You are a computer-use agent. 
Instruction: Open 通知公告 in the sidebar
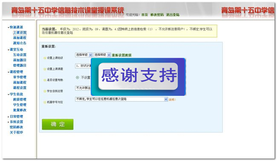coord(20,43)
